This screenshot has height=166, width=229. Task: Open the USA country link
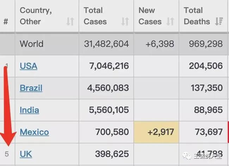pos(29,66)
